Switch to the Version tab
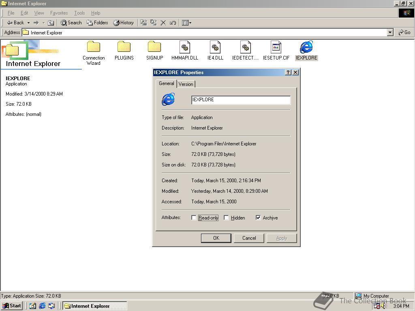This screenshot has height=311, width=415. click(186, 84)
